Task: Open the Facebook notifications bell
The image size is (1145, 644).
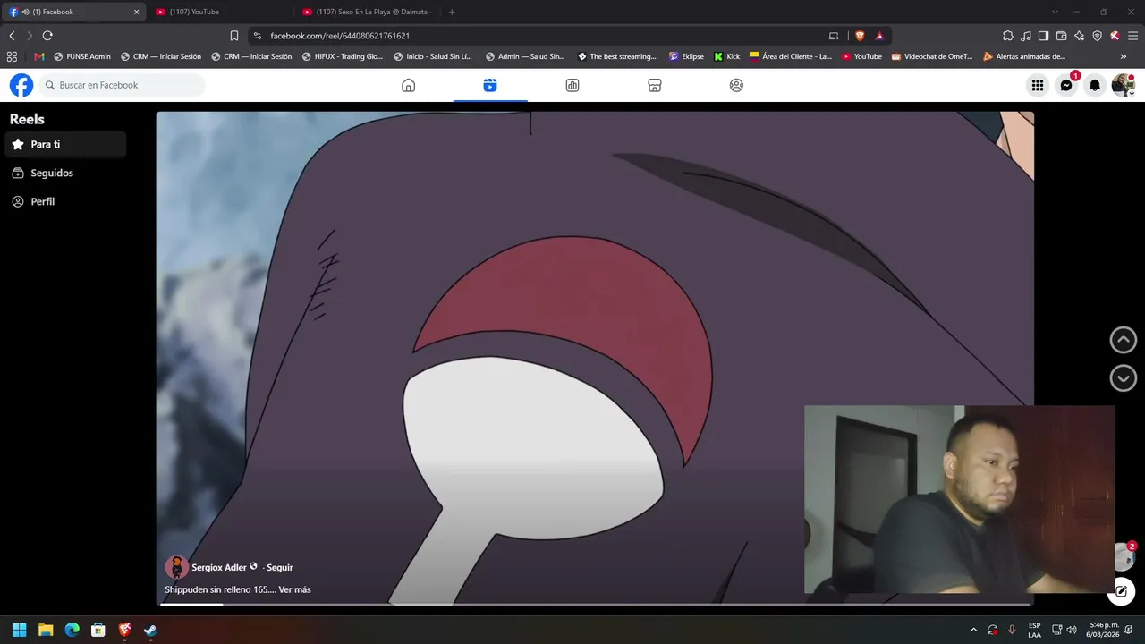Action: 1095,85
